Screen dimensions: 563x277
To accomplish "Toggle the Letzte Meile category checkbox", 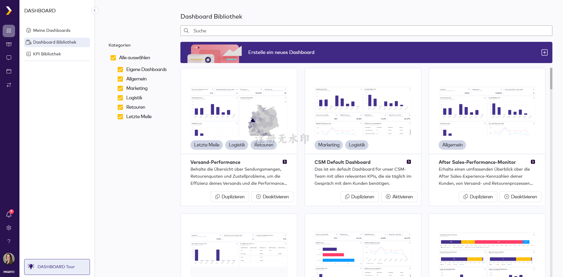I will point(120,117).
